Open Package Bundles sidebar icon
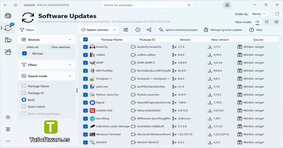The height and width of the screenshot is (148, 283). tap(8, 52)
